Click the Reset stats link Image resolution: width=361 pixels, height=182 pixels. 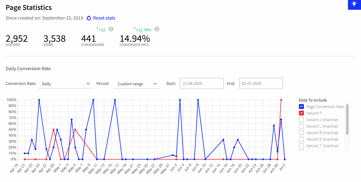coord(104,18)
